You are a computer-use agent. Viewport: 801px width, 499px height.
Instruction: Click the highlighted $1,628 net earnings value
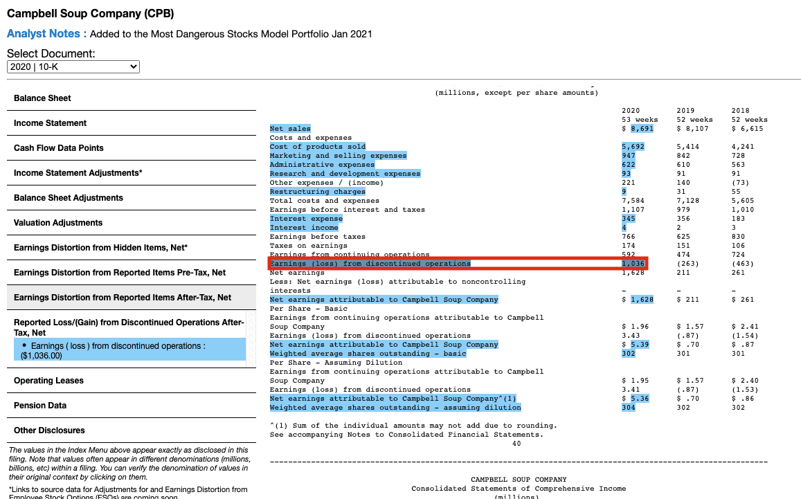(642, 300)
